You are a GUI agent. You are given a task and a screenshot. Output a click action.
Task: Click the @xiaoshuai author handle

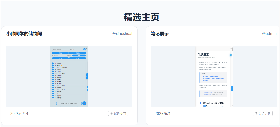(x=122, y=34)
